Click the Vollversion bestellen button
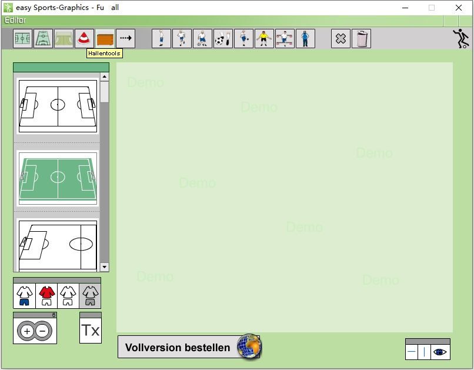This screenshot has height=370, width=474. (x=189, y=348)
